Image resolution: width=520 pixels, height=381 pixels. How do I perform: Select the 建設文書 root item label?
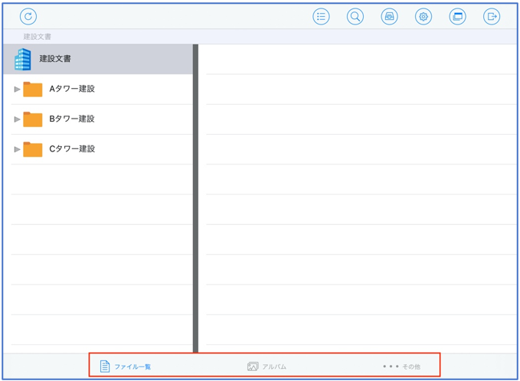pos(55,59)
